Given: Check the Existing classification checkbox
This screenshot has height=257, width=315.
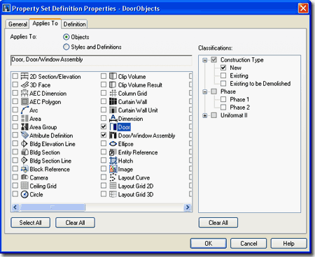Looking at the screenshot, I should tap(223, 75).
